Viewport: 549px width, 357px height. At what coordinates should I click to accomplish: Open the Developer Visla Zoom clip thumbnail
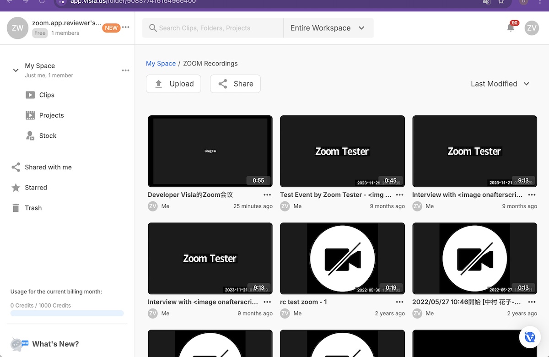tap(210, 151)
